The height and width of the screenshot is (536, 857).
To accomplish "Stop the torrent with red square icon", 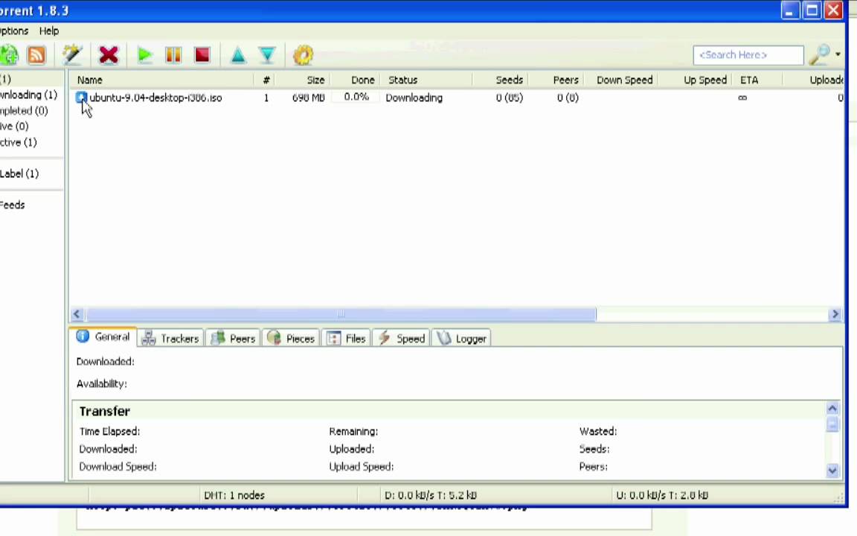I will click(202, 55).
